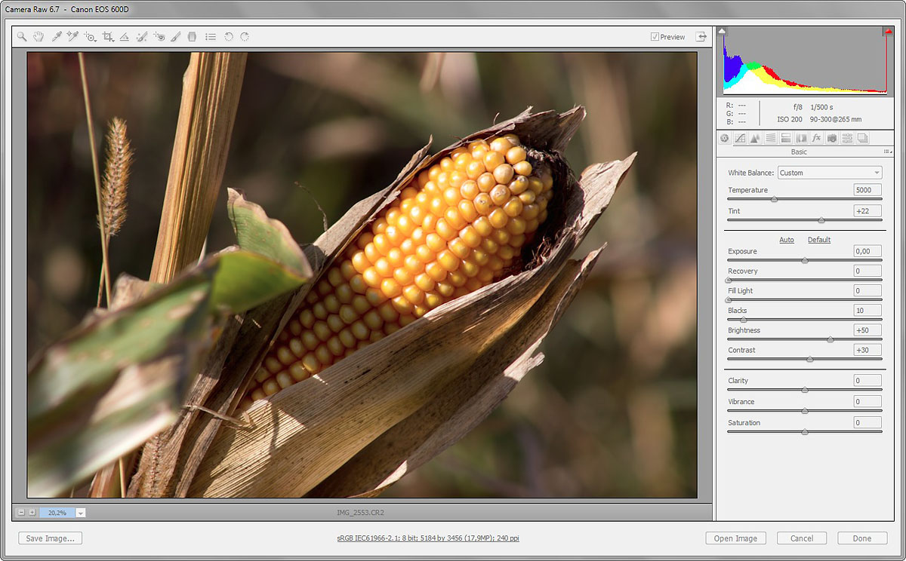Rotate image 90 degrees clockwise

(245, 36)
